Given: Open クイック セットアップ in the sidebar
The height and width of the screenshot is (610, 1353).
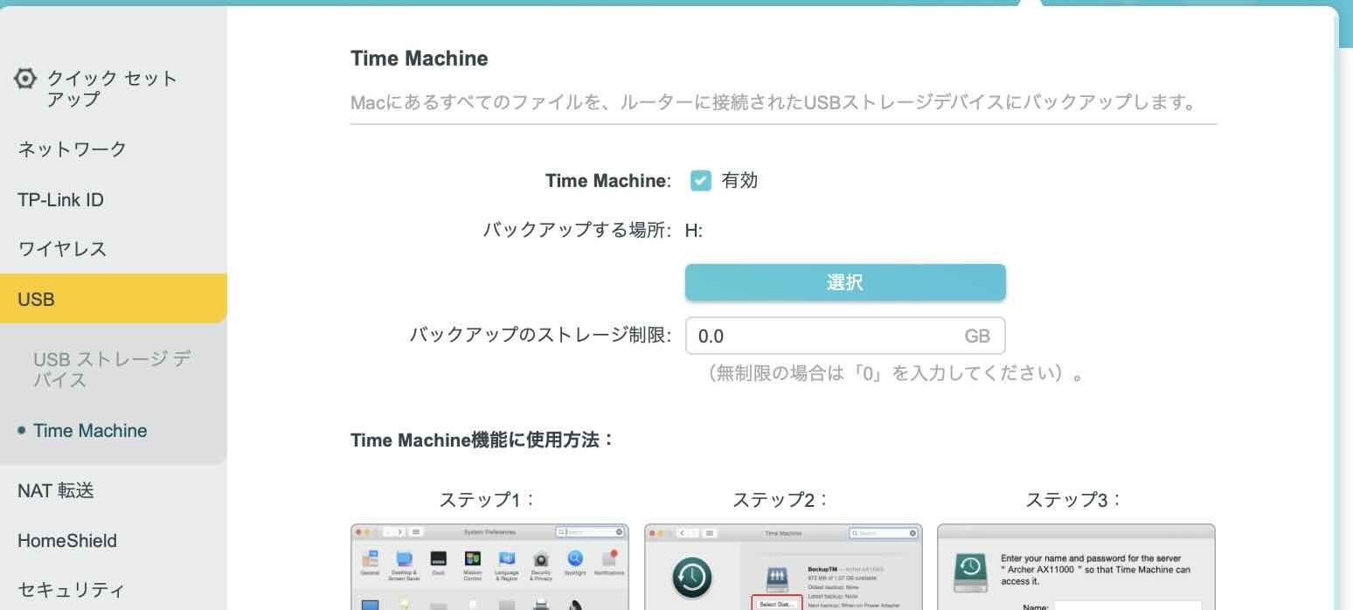Looking at the screenshot, I should (x=112, y=88).
